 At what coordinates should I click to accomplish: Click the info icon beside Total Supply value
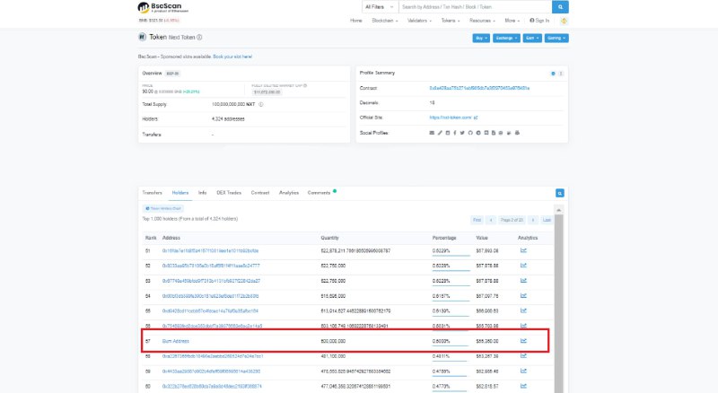click(261, 104)
